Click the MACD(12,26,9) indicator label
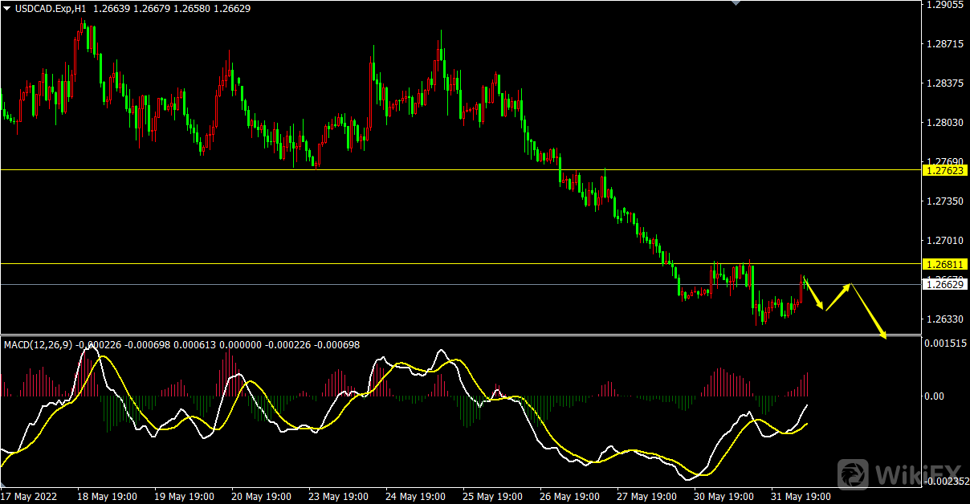 pos(39,345)
